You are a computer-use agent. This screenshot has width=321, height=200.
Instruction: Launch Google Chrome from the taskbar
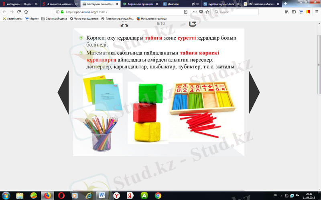pos(158,196)
